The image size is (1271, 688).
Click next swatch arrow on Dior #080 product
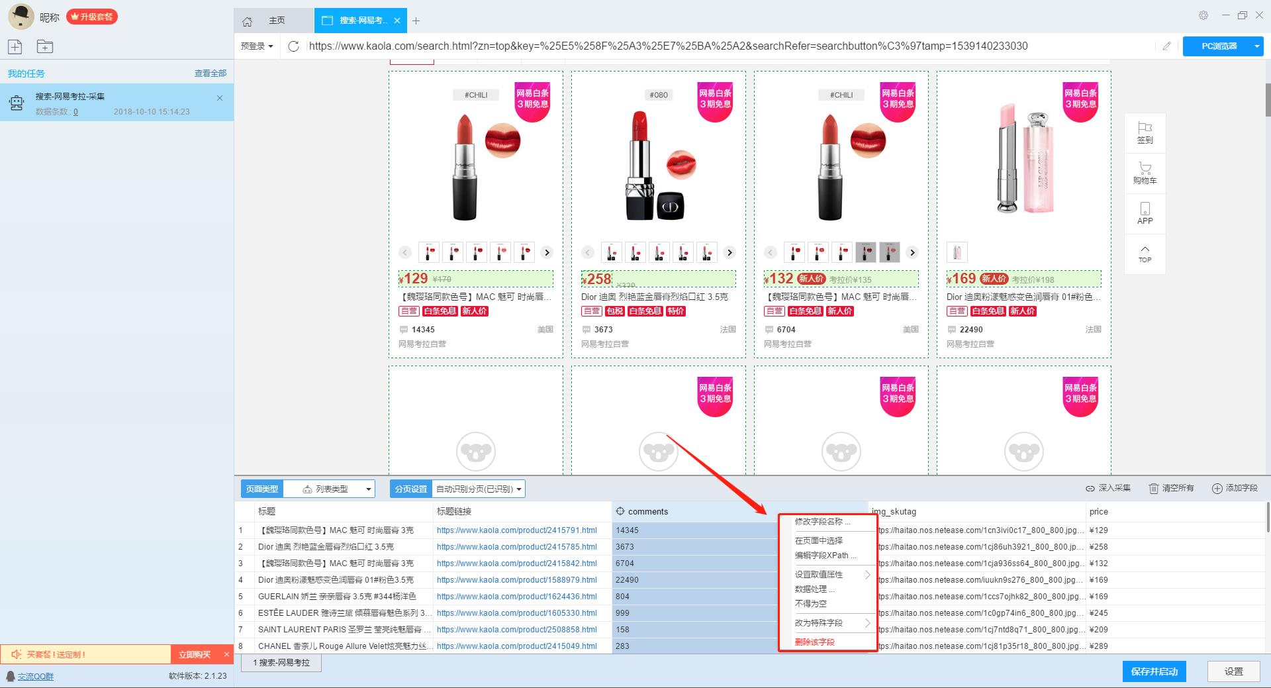730,252
